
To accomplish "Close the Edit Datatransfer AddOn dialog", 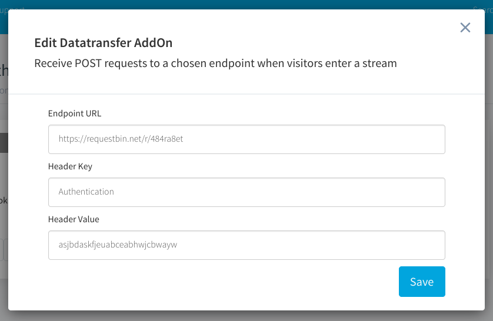I will (x=465, y=28).
